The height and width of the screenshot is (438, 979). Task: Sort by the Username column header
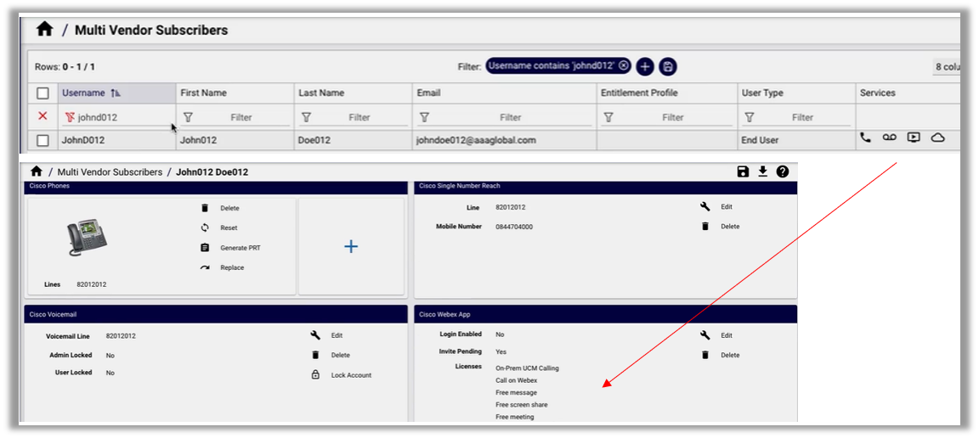83,93
